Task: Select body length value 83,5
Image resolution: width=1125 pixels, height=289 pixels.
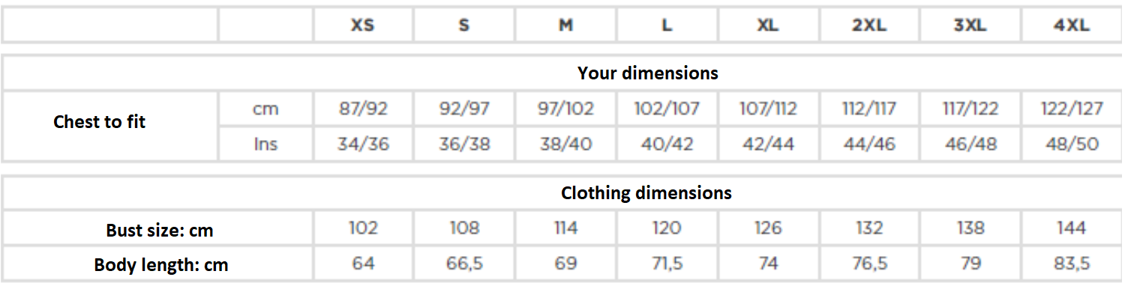Action: (1071, 264)
